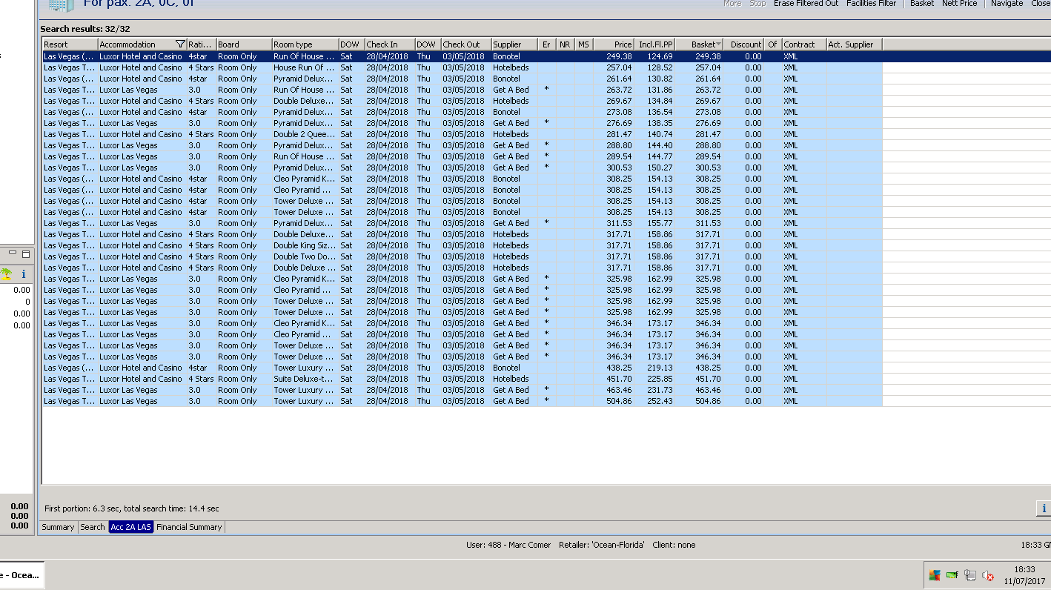Click the Er column header
This screenshot has width=1051, height=590.
pyautogui.click(x=547, y=44)
